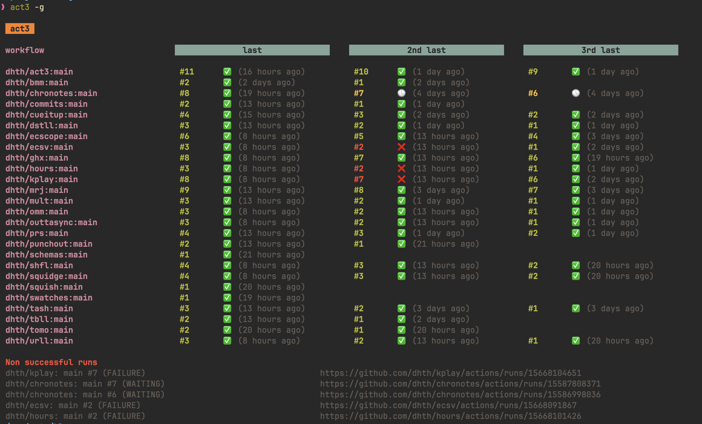The height and width of the screenshot is (424, 702).
Task: Click '(21 hours ago)' in schemas row
Action: tap(271, 255)
